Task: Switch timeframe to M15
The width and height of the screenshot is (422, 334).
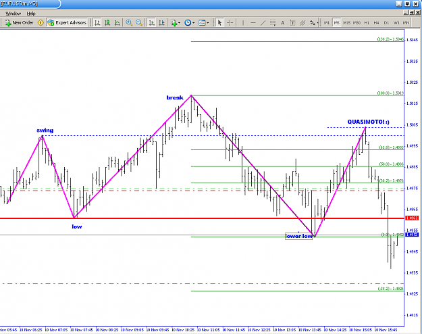Action: click(x=346, y=22)
